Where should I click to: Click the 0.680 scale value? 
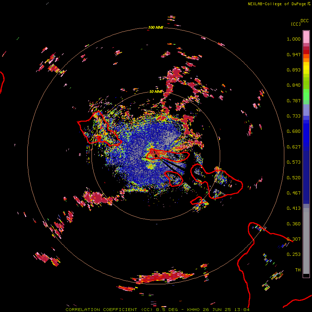coord(294,131)
